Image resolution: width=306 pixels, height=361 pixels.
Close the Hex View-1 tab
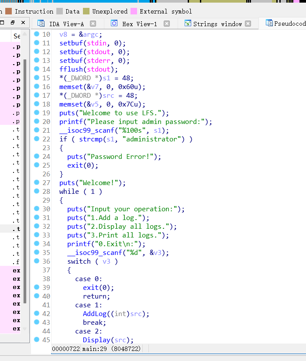(x=167, y=24)
